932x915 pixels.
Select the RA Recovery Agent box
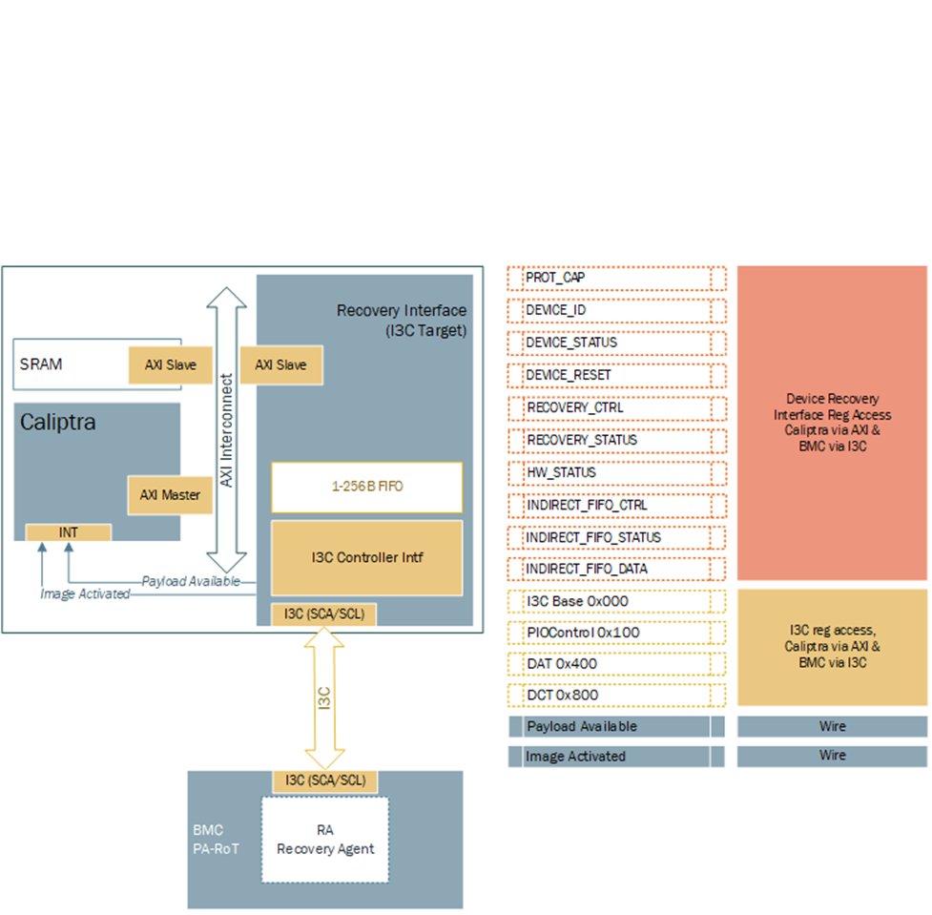tap(324, 840)
